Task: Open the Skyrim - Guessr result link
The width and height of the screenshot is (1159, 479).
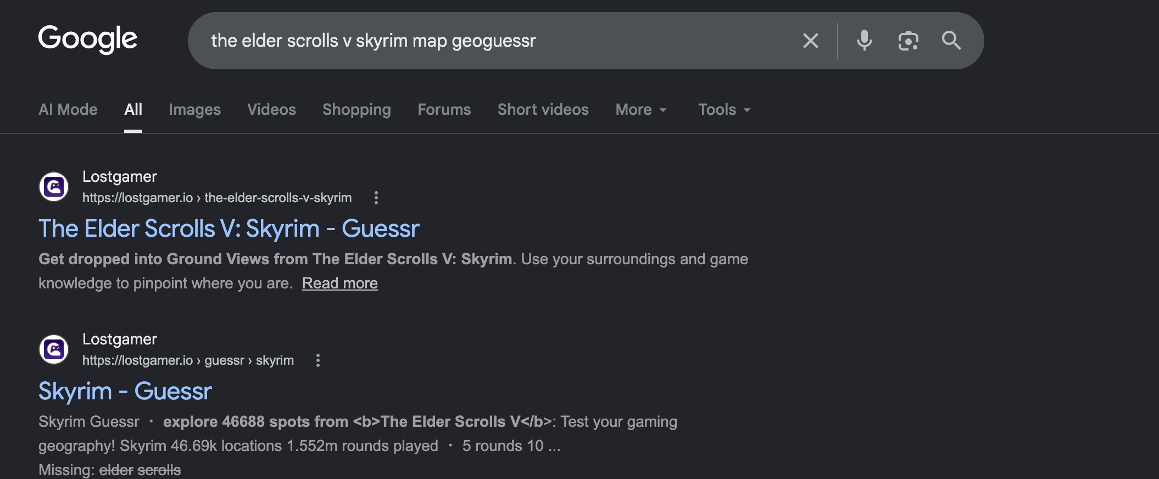Action: (125, 391)
